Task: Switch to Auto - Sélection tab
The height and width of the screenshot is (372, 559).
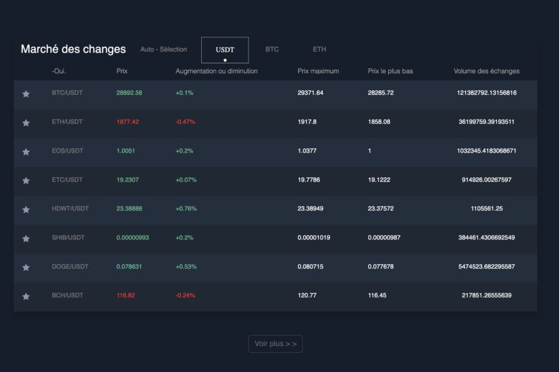Action: (x=163, y=49)
